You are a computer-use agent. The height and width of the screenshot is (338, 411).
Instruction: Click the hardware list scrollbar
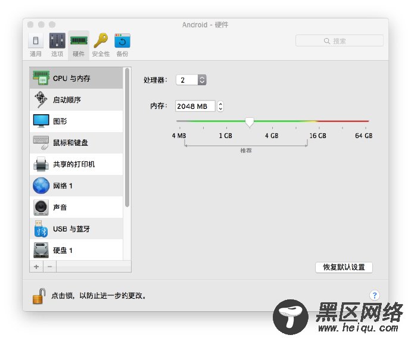click(127, 137)
